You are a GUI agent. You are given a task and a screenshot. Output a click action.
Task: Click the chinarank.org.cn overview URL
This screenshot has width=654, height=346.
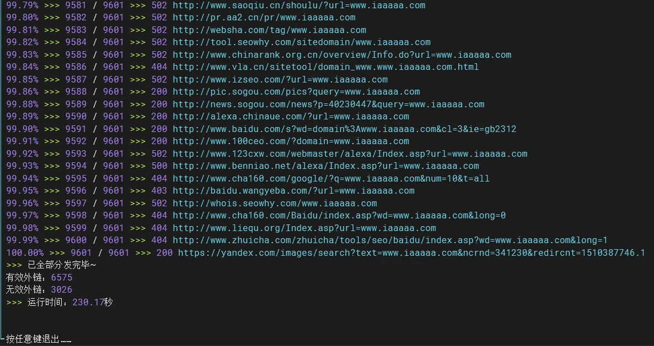point(342,54)
